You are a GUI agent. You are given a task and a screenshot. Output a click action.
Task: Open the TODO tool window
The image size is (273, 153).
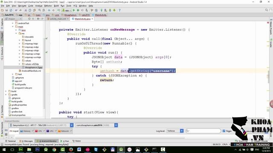click(x=77, y=141)
